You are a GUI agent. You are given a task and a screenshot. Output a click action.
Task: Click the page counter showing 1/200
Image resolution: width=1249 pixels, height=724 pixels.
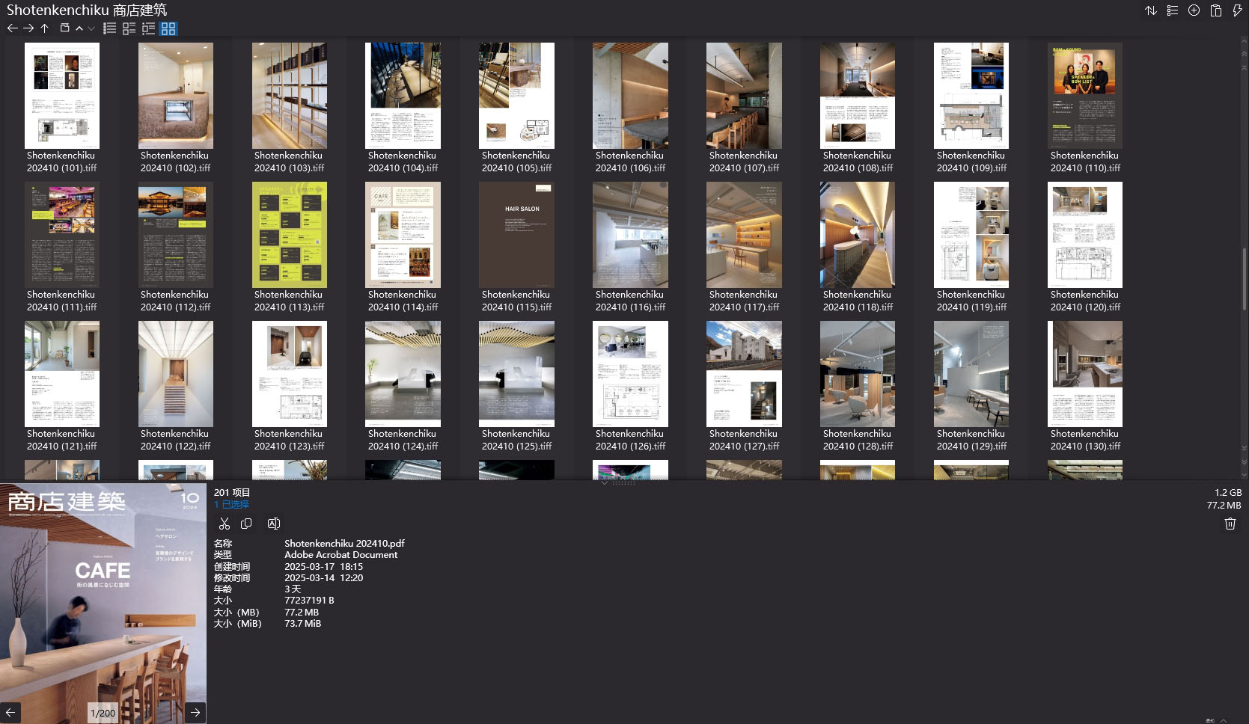pos(103,712)
